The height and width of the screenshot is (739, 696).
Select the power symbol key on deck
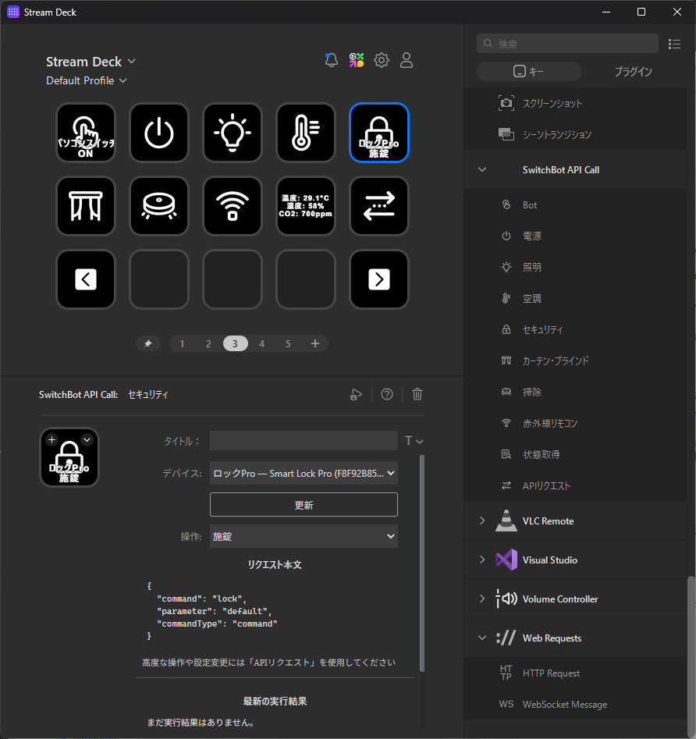pyautogui.click(x=159, y=133)
